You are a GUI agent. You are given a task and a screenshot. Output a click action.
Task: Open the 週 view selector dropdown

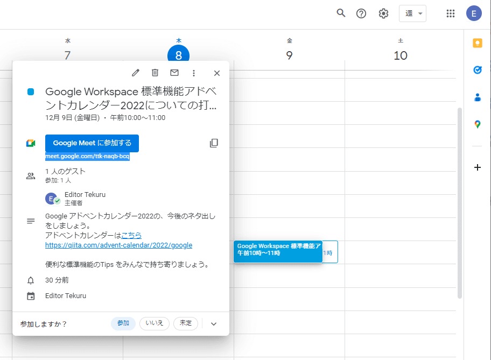[x=412, y=13]
